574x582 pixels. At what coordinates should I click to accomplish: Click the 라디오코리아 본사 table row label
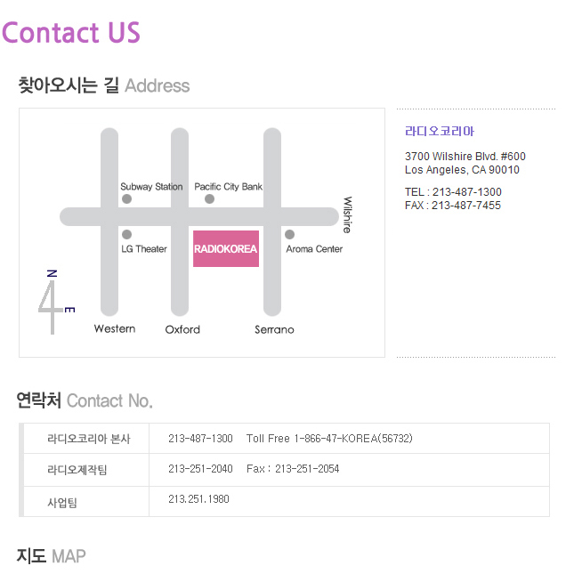(88, 439)
